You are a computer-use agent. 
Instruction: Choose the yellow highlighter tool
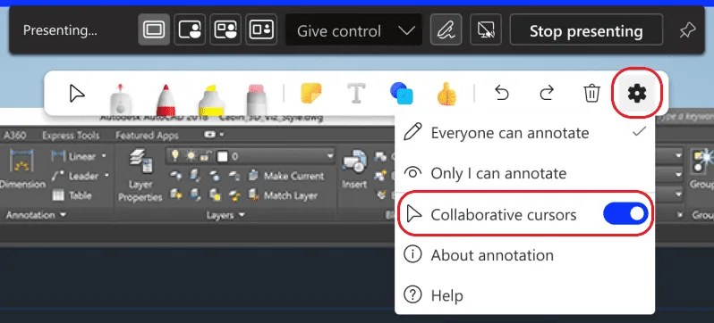pos(211,100)
